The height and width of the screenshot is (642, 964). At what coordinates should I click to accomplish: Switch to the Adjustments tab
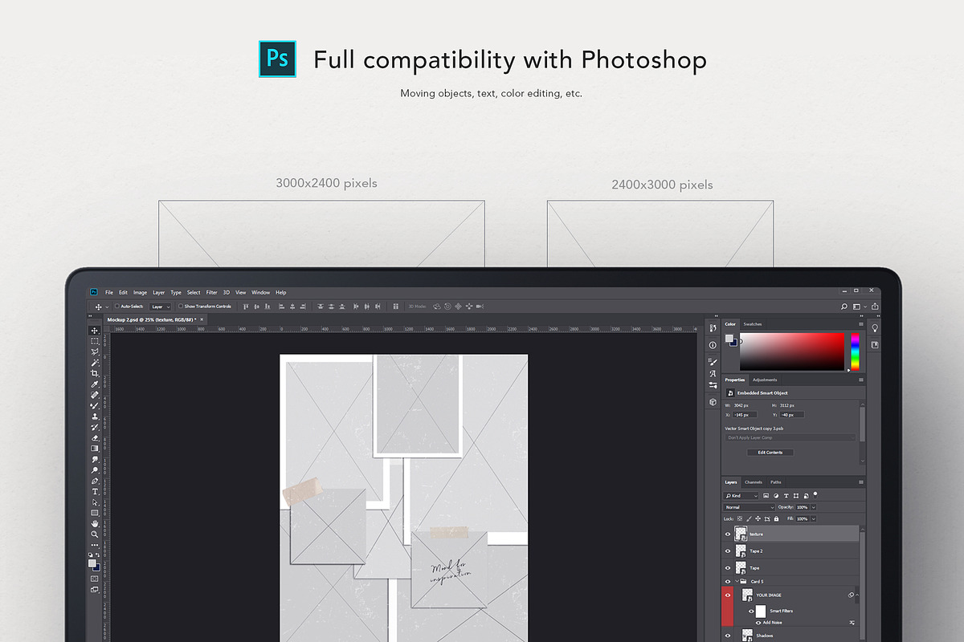click(765, 380)
